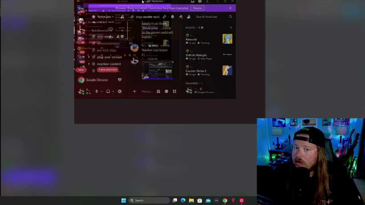Open Microsoft Store from the taskbar
This screenshot has width=365, height=205.
[200, 200]
